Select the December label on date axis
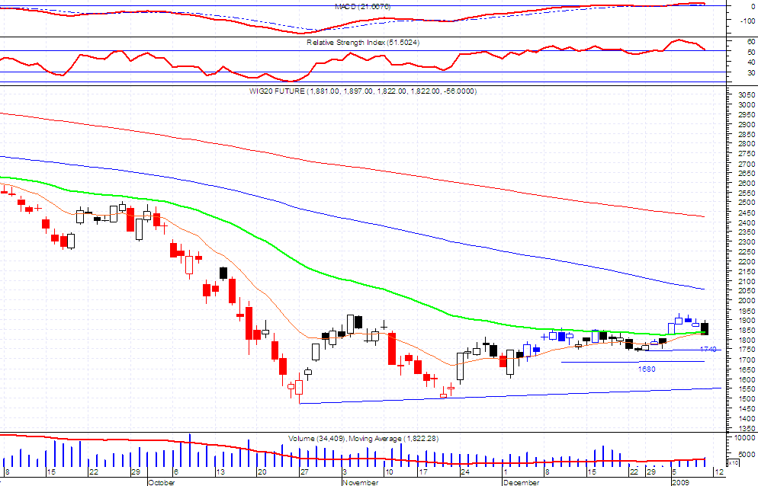This screenshot has width=758, height=486. [x=521, y=482]
